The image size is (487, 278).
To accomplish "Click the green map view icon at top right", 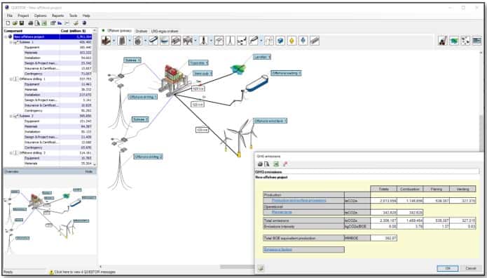I will 454,41.
